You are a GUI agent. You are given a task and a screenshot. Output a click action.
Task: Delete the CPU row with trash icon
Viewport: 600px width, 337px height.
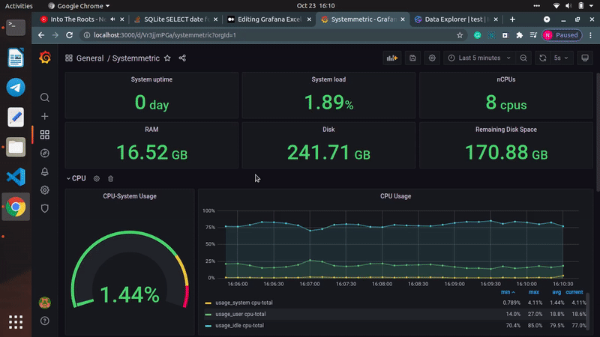pyautogui.click(x=111, y=178)
